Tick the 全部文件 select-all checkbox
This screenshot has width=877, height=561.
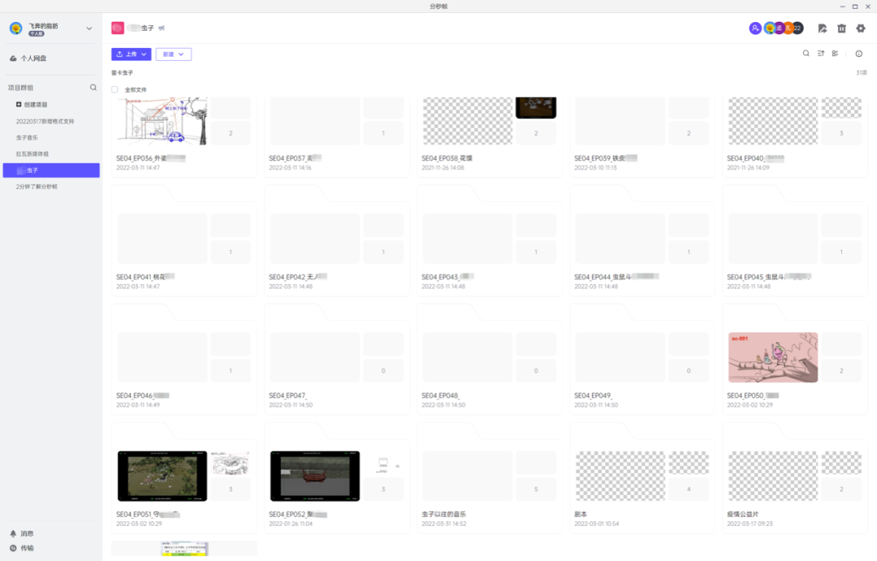pos(114,89)
